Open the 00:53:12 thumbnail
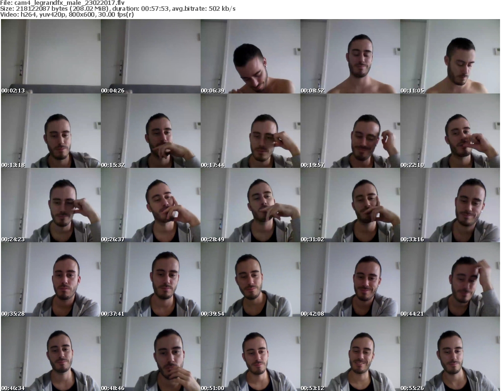This screenshot has height=391, width=501. point(350,354)
